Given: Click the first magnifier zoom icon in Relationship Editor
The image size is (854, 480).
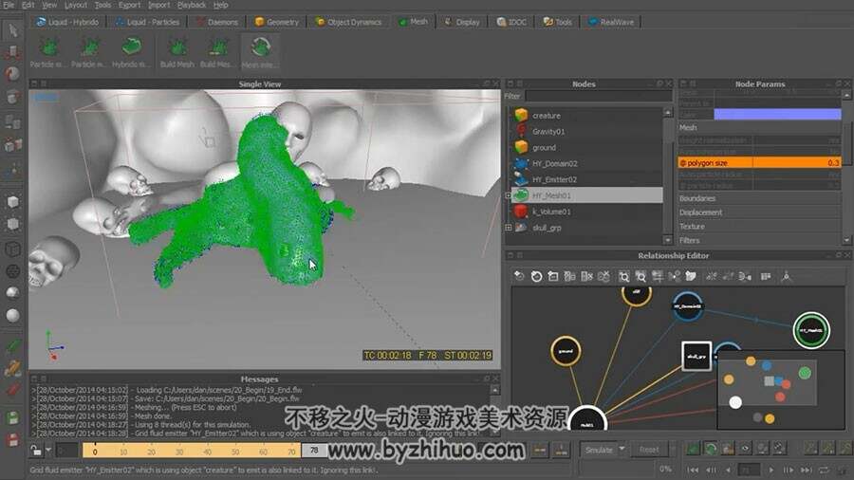Looking at the screenshot, I should [623, 276].
